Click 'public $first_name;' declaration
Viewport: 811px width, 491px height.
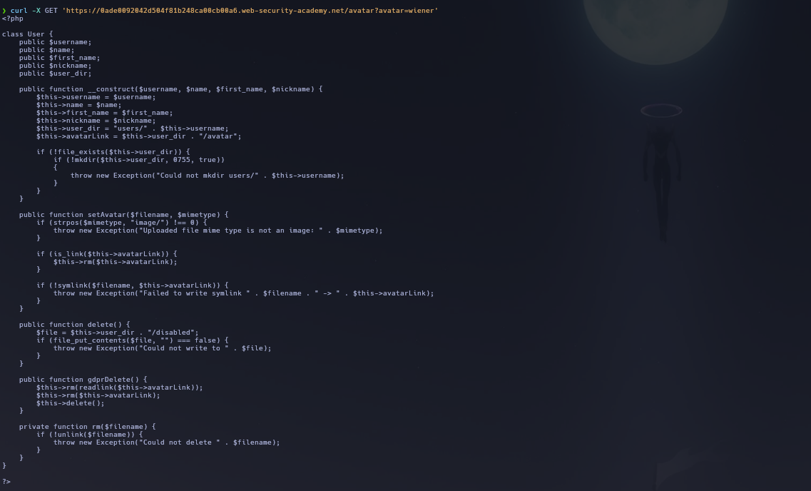59,58
